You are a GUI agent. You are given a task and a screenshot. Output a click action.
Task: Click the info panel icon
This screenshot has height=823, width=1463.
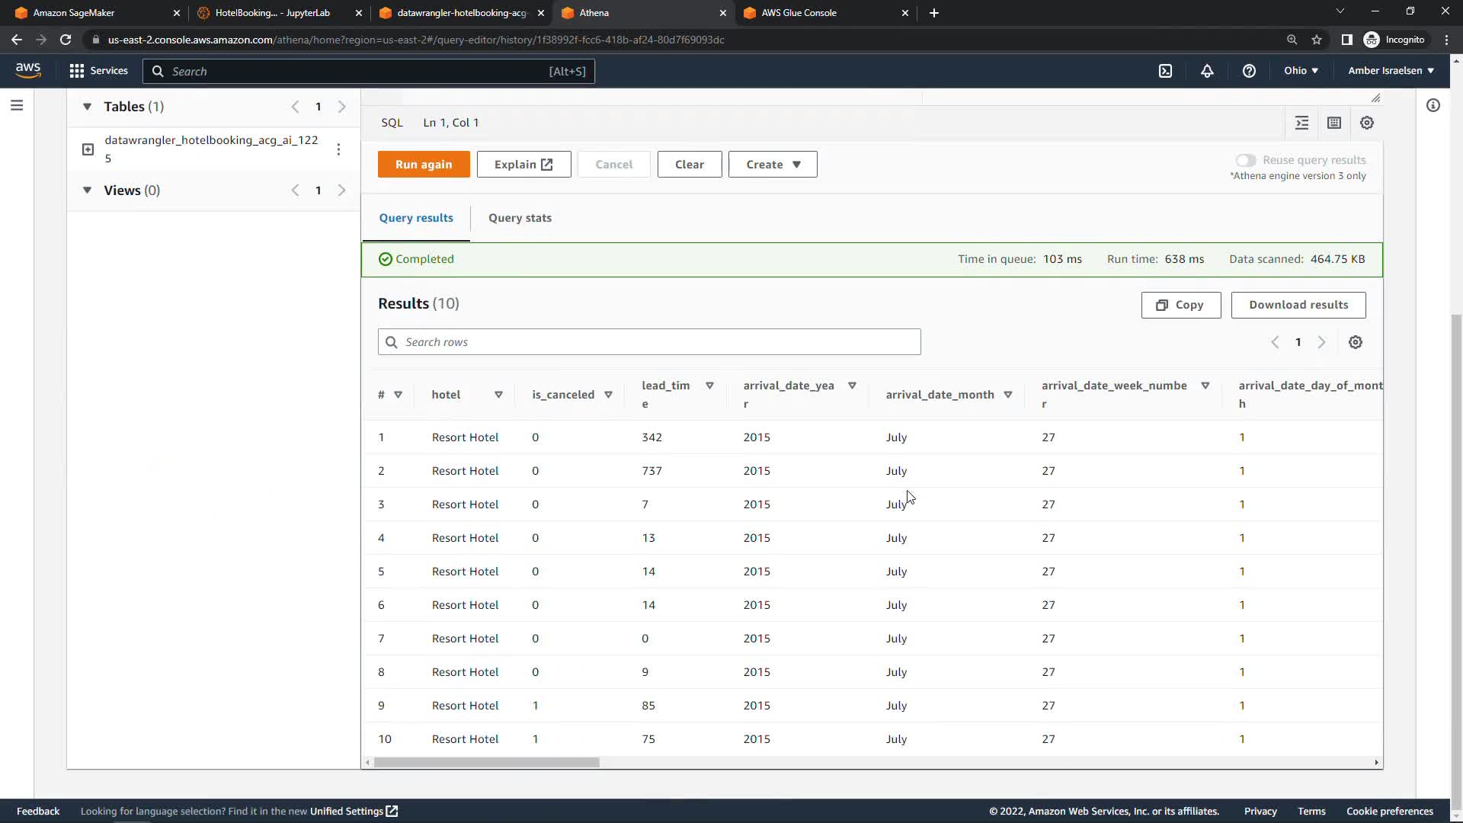[x=1433, y=106]
